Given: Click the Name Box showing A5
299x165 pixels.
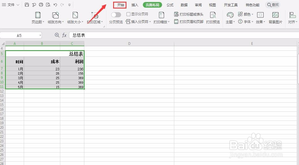Looking at the screenshot, I should point(20,35).
